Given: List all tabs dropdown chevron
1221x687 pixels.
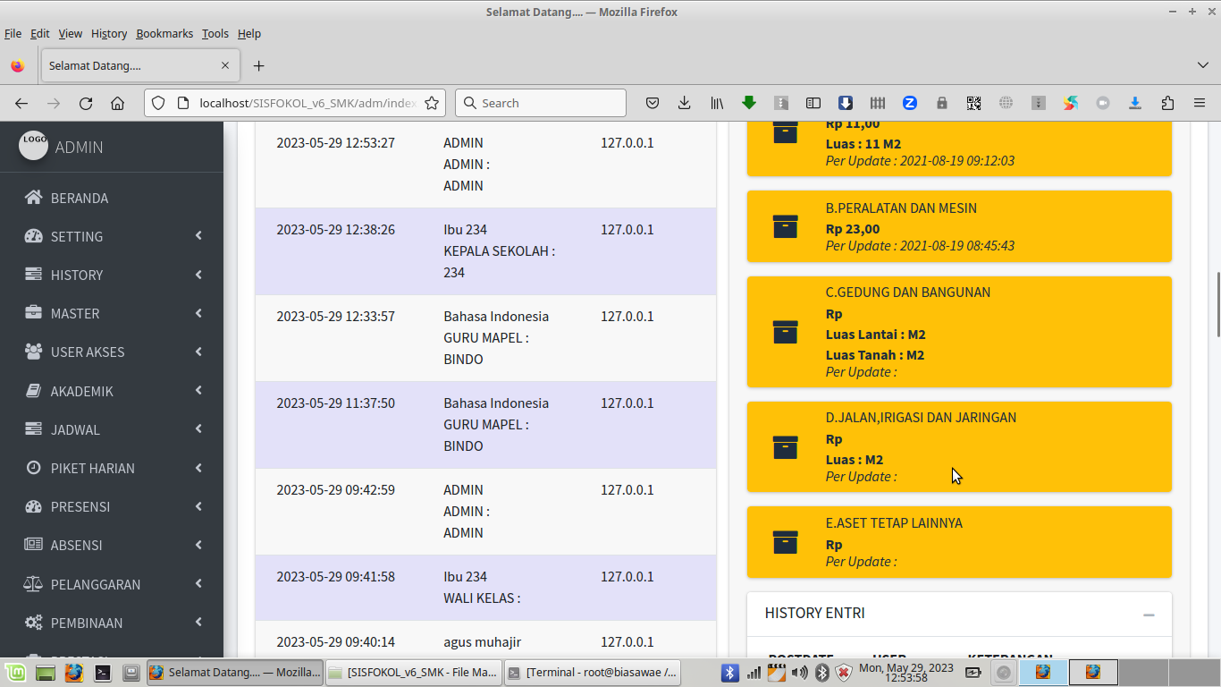Looking at the screenshot, I should pyautogui.click(x=1202, y=65).
